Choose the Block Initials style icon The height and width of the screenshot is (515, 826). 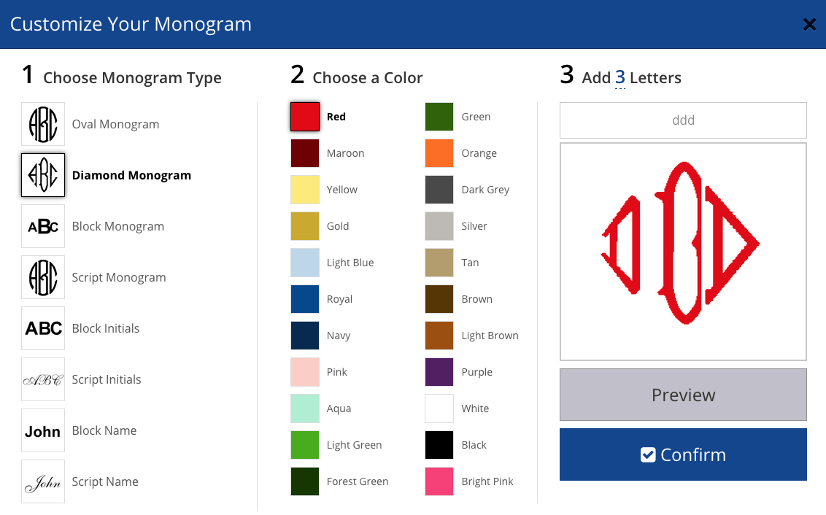pos(43,328)
